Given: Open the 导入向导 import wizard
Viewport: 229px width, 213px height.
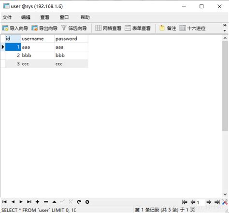Looking at the screenshot, I should 15,28.
